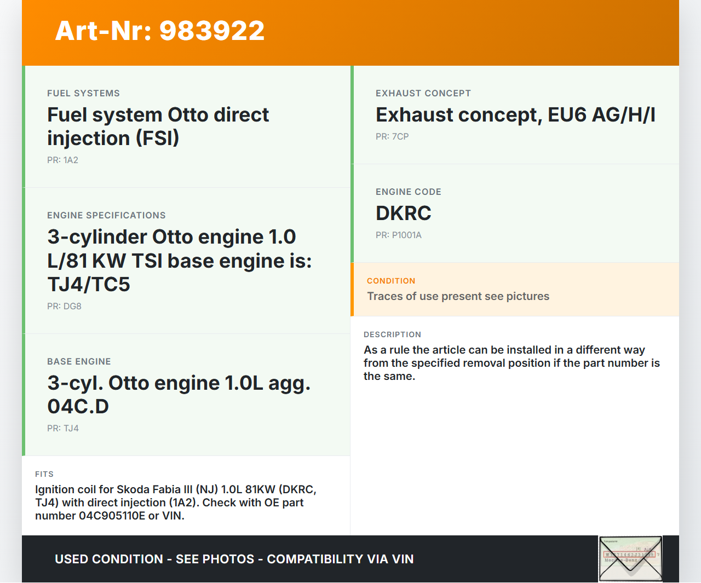
Task: Click the PR: P1001A code
Action: click(398, 235)
